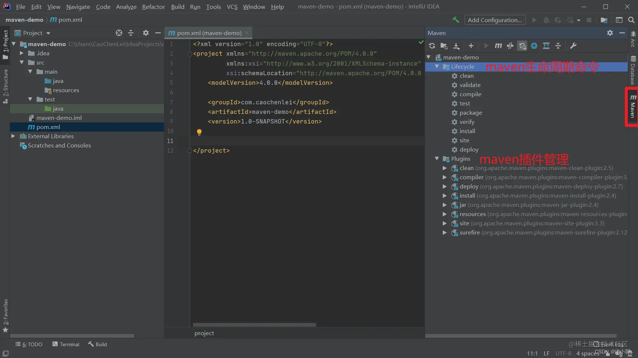Click Generate Sources and Update Folders icon
Image resolution: width=638 pixels, height=358 pixels.
(444, 46)
